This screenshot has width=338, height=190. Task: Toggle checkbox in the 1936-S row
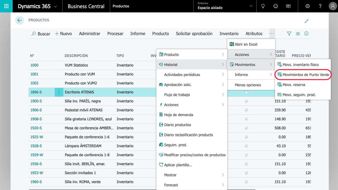coord(246,164)
